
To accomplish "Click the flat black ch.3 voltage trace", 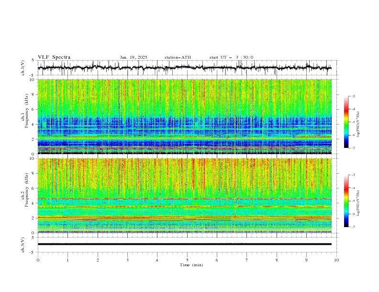I will point(184,244).
